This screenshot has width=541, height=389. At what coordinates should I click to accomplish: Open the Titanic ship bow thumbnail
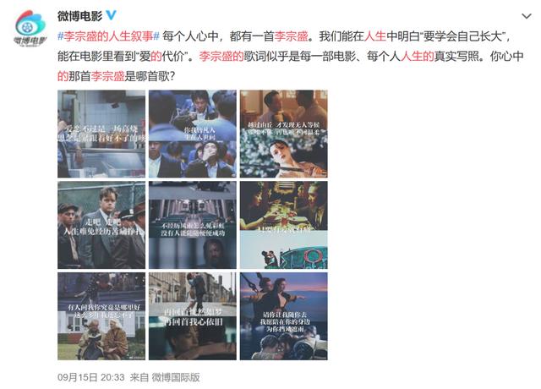pos(284,316)
